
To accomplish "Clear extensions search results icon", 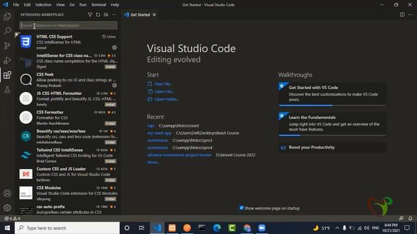I will click(x=106, y=14).
